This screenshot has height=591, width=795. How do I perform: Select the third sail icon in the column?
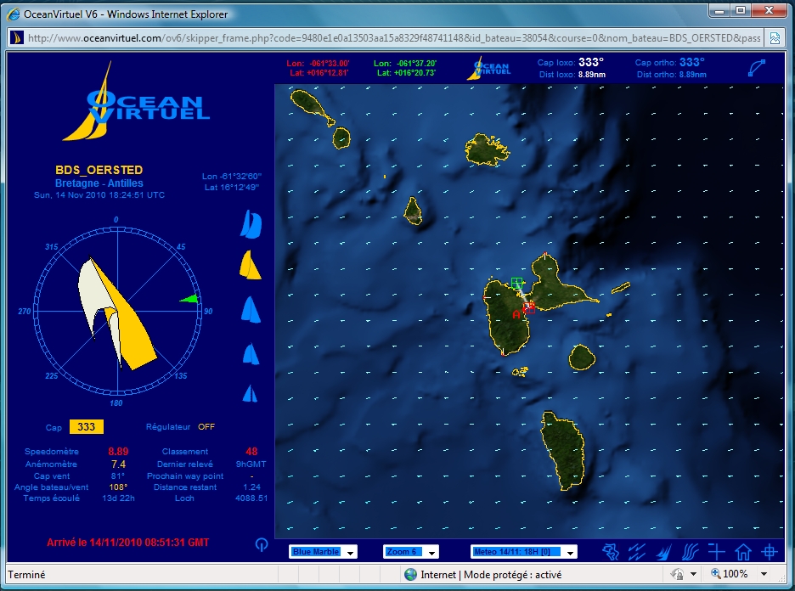click(x=251, y=310)
